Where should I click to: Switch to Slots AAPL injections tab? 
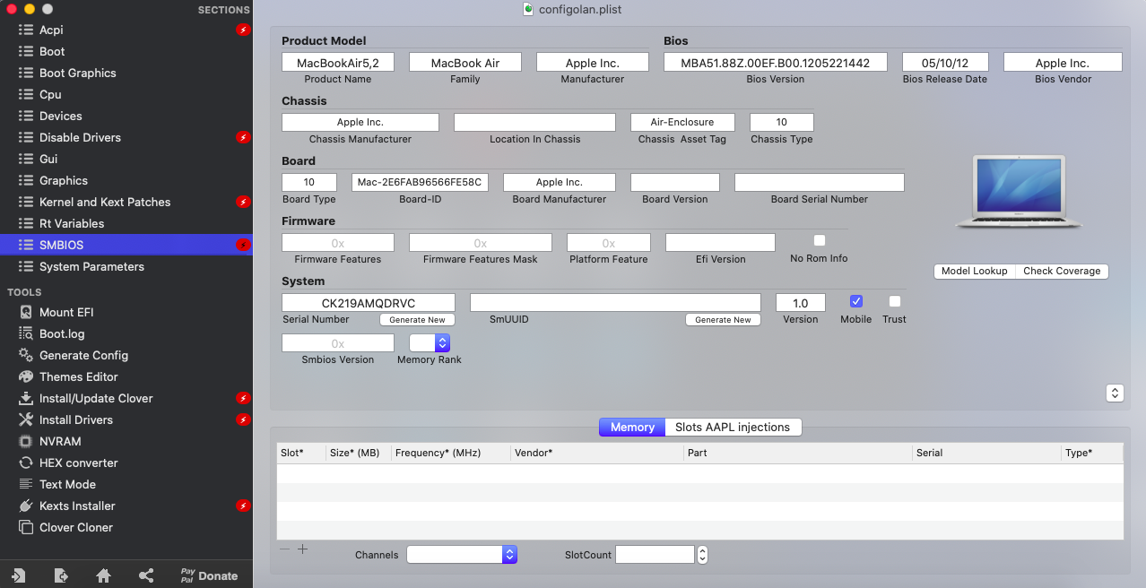click(733, 428)
